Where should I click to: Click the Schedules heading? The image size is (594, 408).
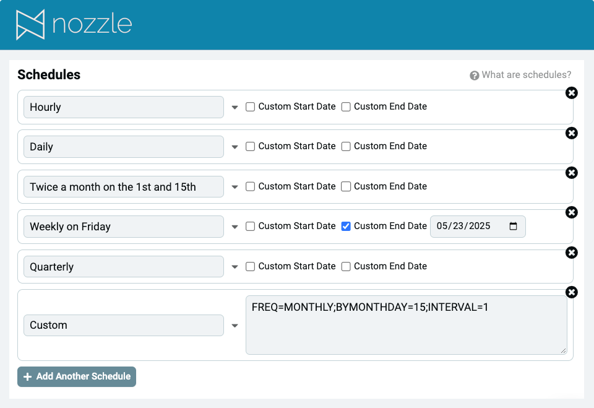click(x=49, y=75)
